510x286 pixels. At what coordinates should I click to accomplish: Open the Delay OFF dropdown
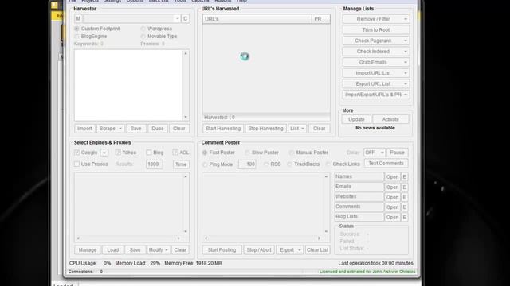(375, 153)
